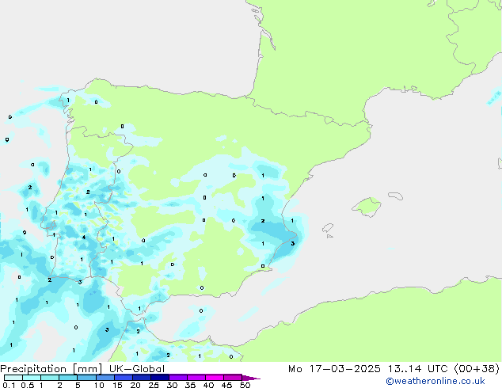
Task: Click the 10–15 mm legend color swatch
Action: coord(105,378)
